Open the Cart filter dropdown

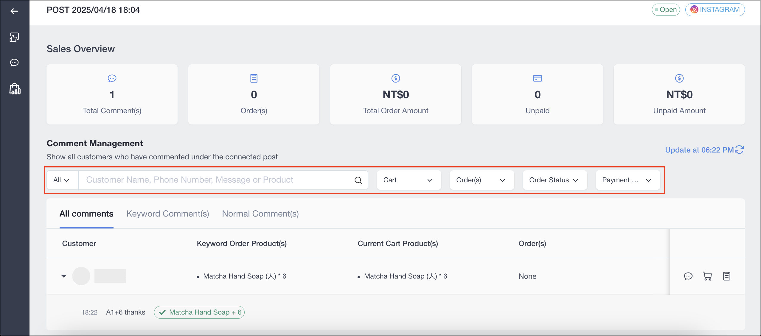click(409, 180)
